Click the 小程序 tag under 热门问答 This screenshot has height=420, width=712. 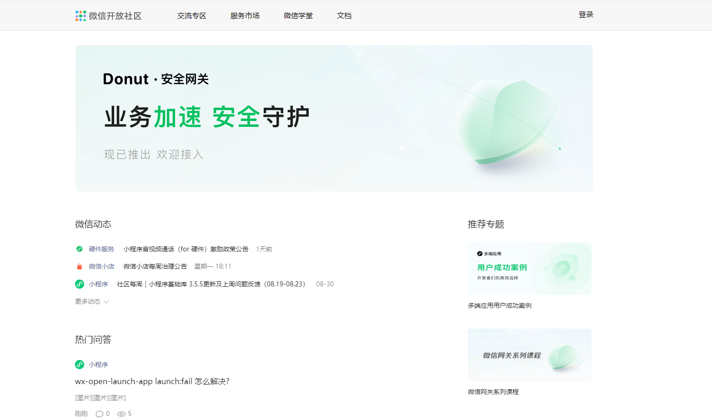(x=98, y=365)
